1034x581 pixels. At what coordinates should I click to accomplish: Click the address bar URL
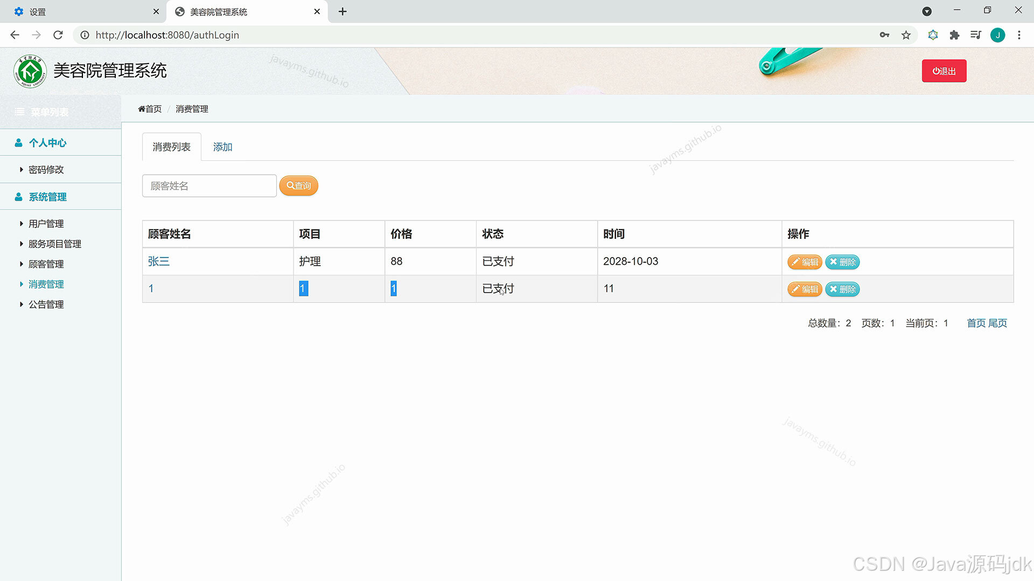167,35
